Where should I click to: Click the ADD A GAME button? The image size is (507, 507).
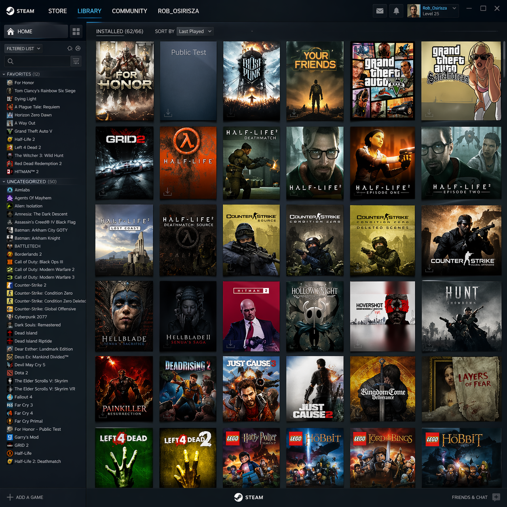(x=25, y=497)
